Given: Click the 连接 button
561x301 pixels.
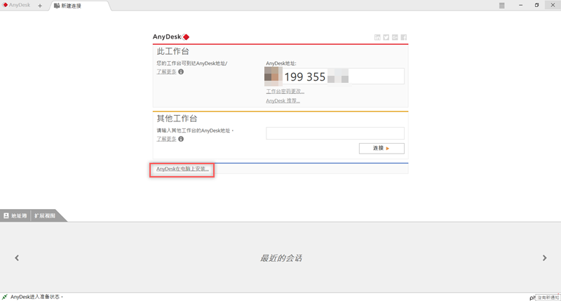Looking at the screenshot, I should coord(381,148).
